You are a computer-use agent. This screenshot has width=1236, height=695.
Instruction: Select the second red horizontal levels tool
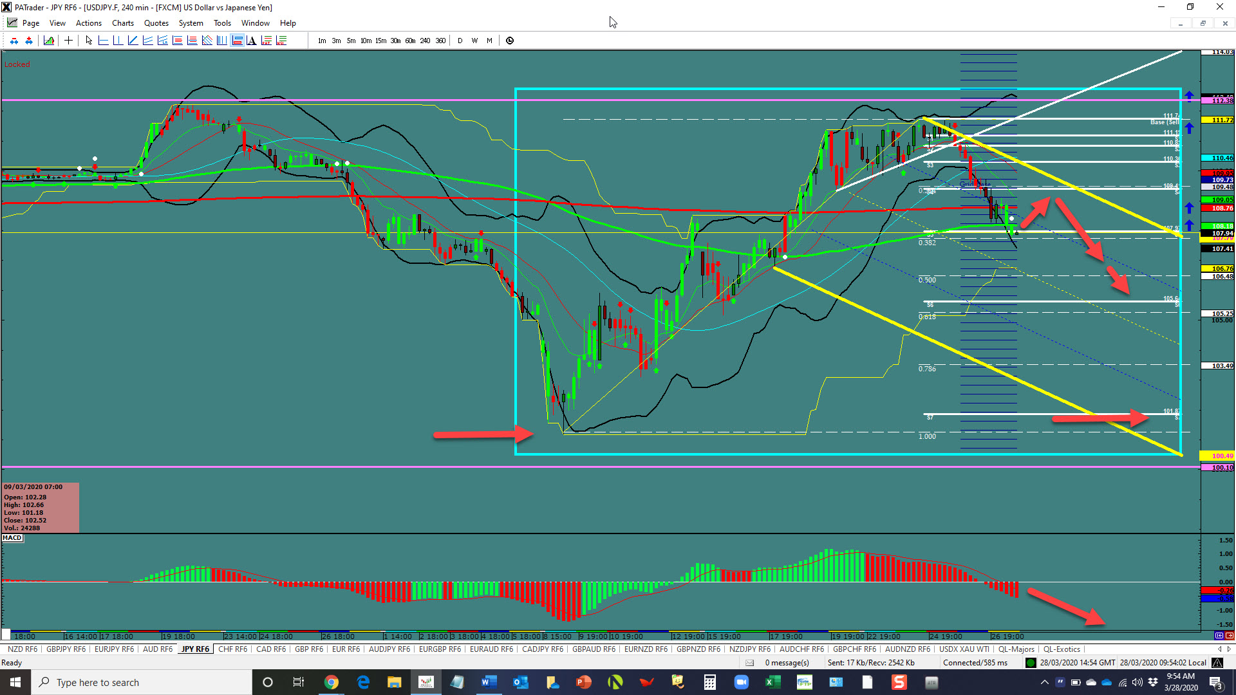tap(192, 41)
